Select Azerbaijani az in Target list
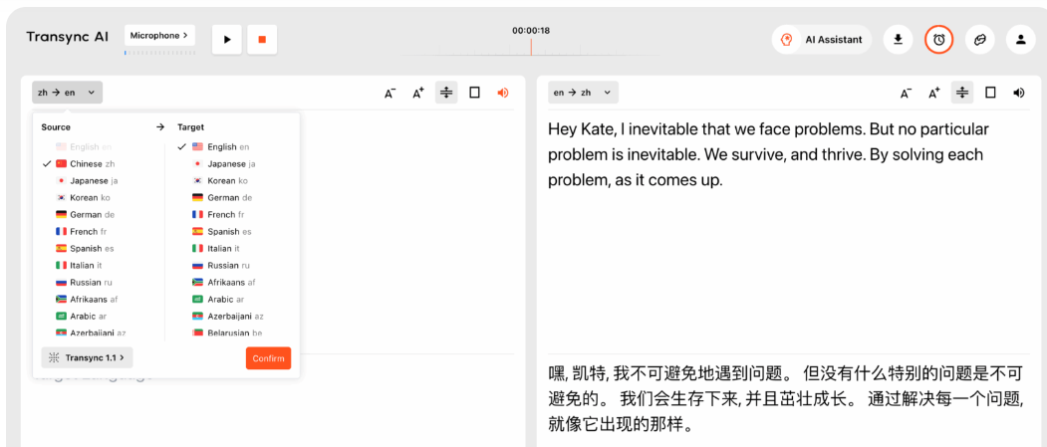 pyautogui.click(x=227, y=317)
